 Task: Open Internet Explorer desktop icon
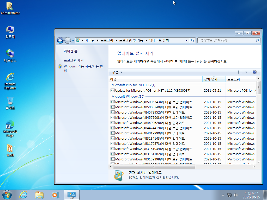point(10,81)
